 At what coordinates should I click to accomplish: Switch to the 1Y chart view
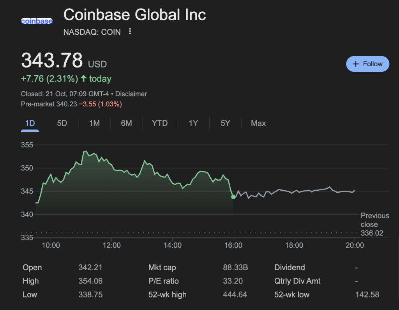pos(193,123)
